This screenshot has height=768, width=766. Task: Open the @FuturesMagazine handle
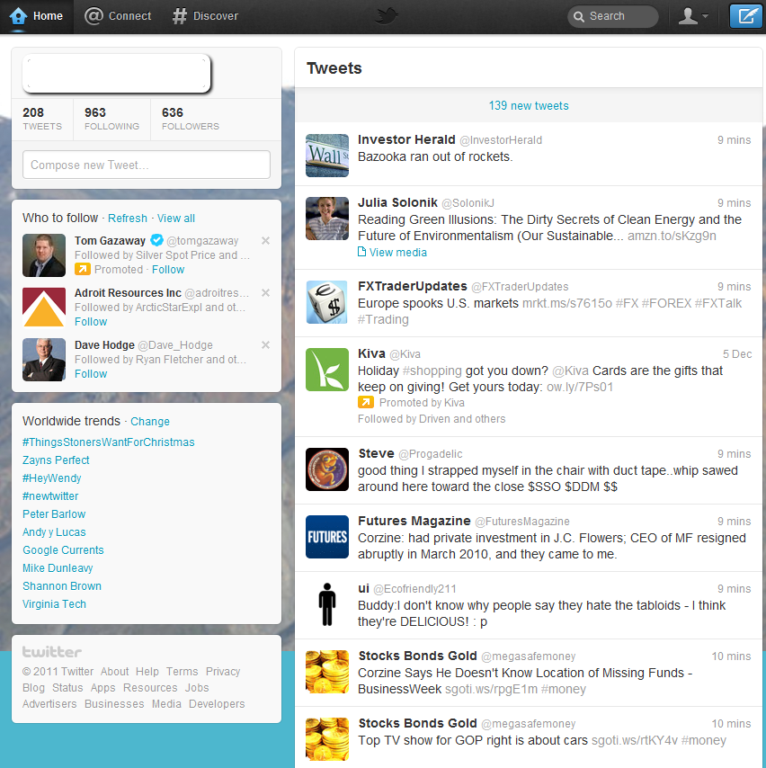pos(522,522)
